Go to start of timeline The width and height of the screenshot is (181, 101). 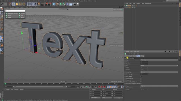click(x=78, y=87)
